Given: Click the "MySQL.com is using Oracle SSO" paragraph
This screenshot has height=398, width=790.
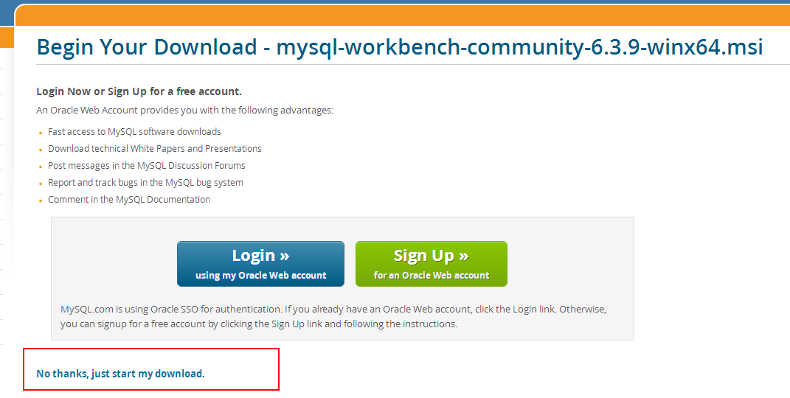Looking at the screenshot, I should click(333, 316).
